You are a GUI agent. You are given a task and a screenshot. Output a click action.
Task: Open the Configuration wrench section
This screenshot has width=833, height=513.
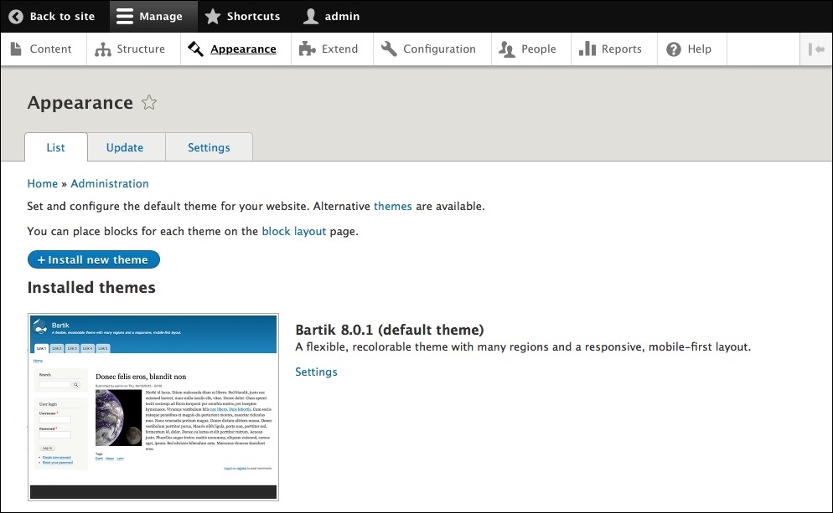click(x=429, y=49)
